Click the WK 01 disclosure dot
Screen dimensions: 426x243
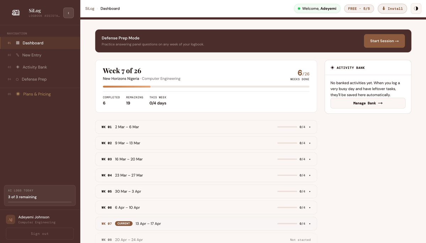310,127
